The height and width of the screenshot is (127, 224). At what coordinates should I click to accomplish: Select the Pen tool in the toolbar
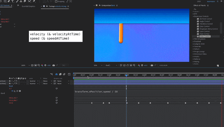point(9,1)
